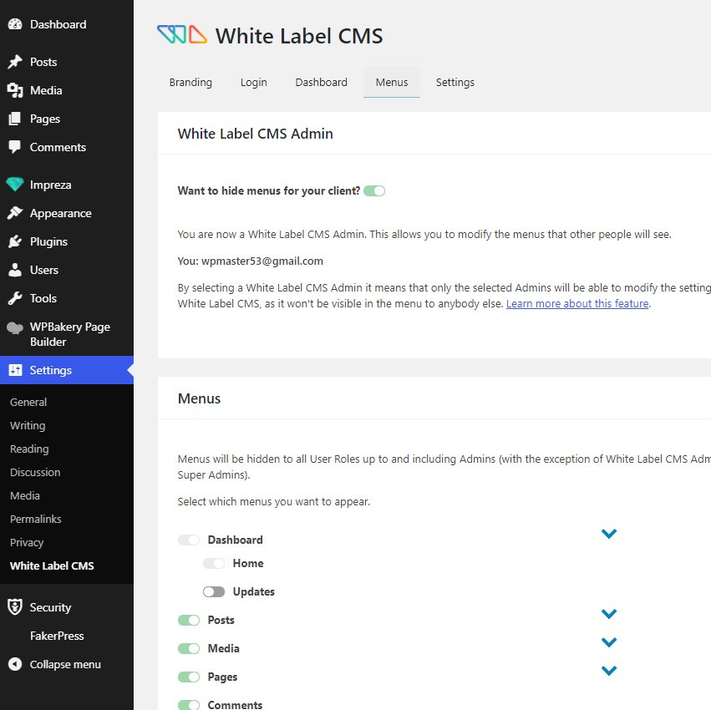Open Reading settings submenu

[29, 449]
